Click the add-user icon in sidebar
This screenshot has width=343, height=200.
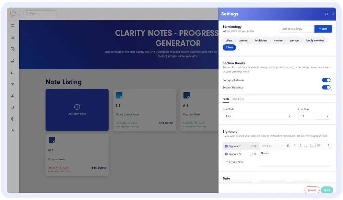pyautogui.click(x=13, y=131)
